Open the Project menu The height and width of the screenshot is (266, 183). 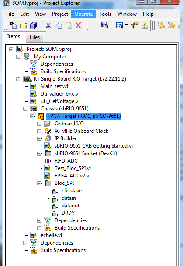pos(60,14)
